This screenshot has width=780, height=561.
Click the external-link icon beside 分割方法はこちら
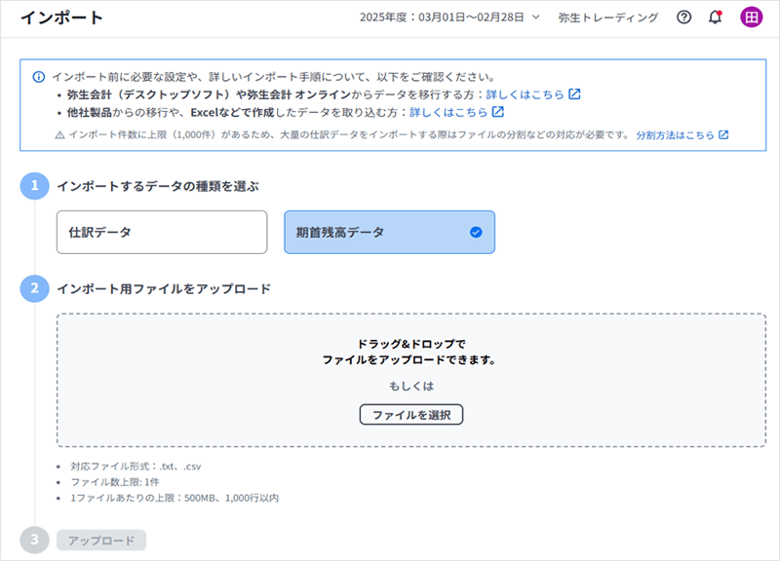(x=723, y=134)
